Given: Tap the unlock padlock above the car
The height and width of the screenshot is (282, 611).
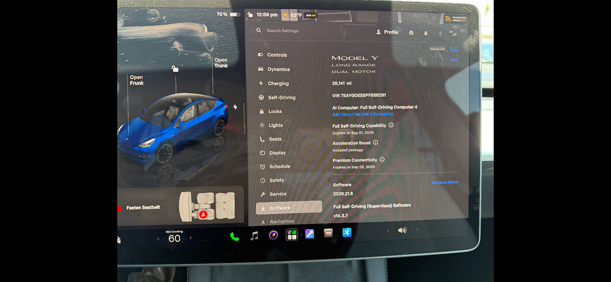Looking at the screenshot, I should pyautogui.click(x=175, y=69).
